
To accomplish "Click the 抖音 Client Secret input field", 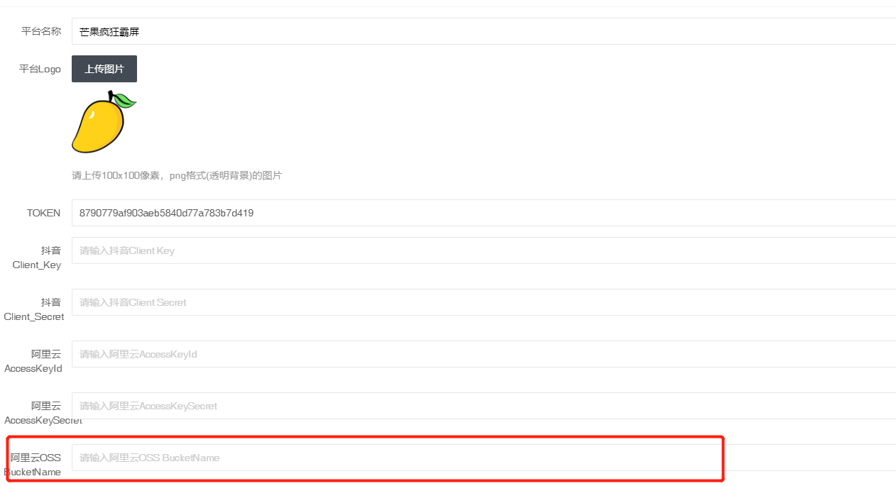I will coord(483,302).
